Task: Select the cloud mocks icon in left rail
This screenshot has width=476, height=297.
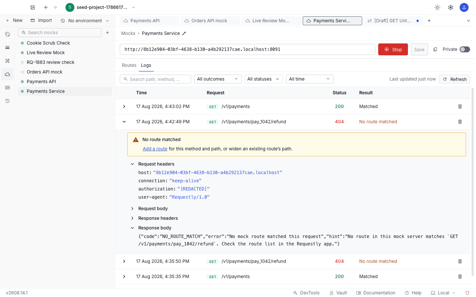Action: tap(7, 74)
